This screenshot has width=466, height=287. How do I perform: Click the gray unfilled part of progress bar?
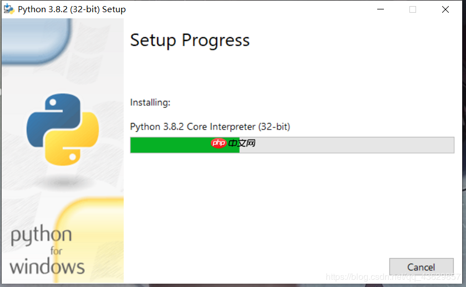[347, 145]
